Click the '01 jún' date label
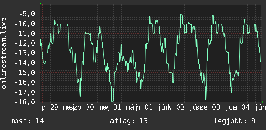Viewport: 266px width, 130px height. (x=157, y=108)
